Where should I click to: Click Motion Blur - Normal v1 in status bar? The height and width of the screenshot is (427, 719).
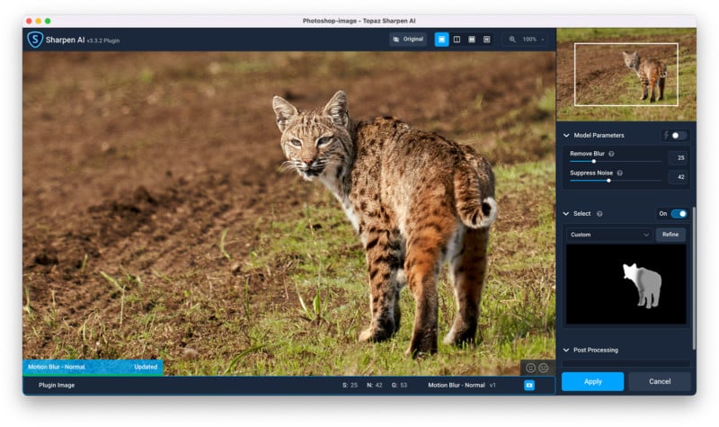click(x=462, y=386)
